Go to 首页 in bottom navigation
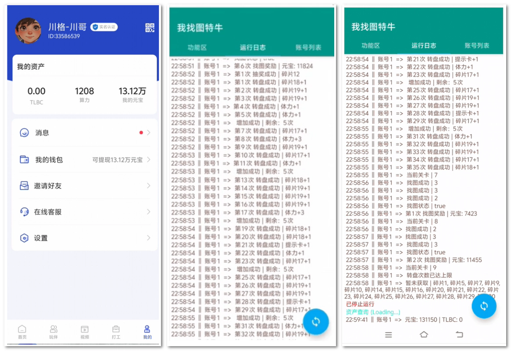The image size is (511, 351). click(22, 332)
